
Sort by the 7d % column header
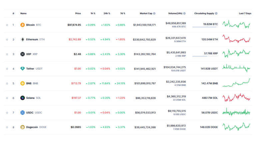[122, 14]
